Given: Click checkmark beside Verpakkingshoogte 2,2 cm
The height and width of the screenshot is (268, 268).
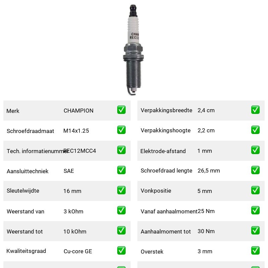Looking at the screenshot, I should click(255, 130).
